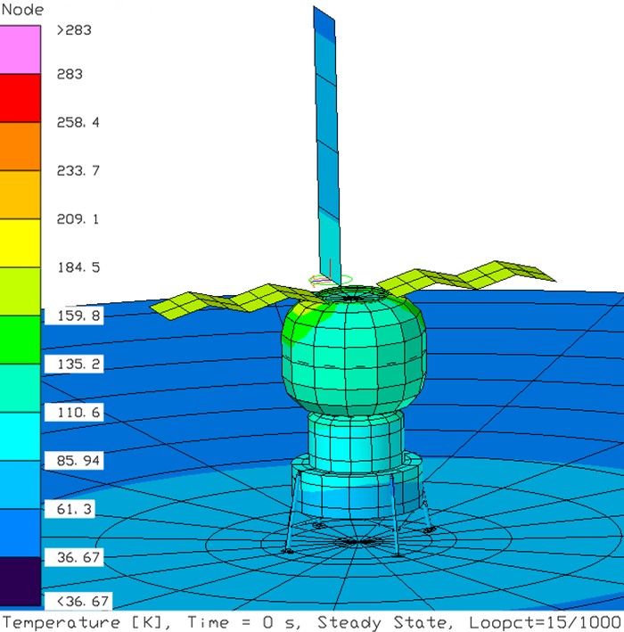Click the '110.6' legend value
Image resolution: width=624 pixels, height=632 pixels.
tap(78, 413)
